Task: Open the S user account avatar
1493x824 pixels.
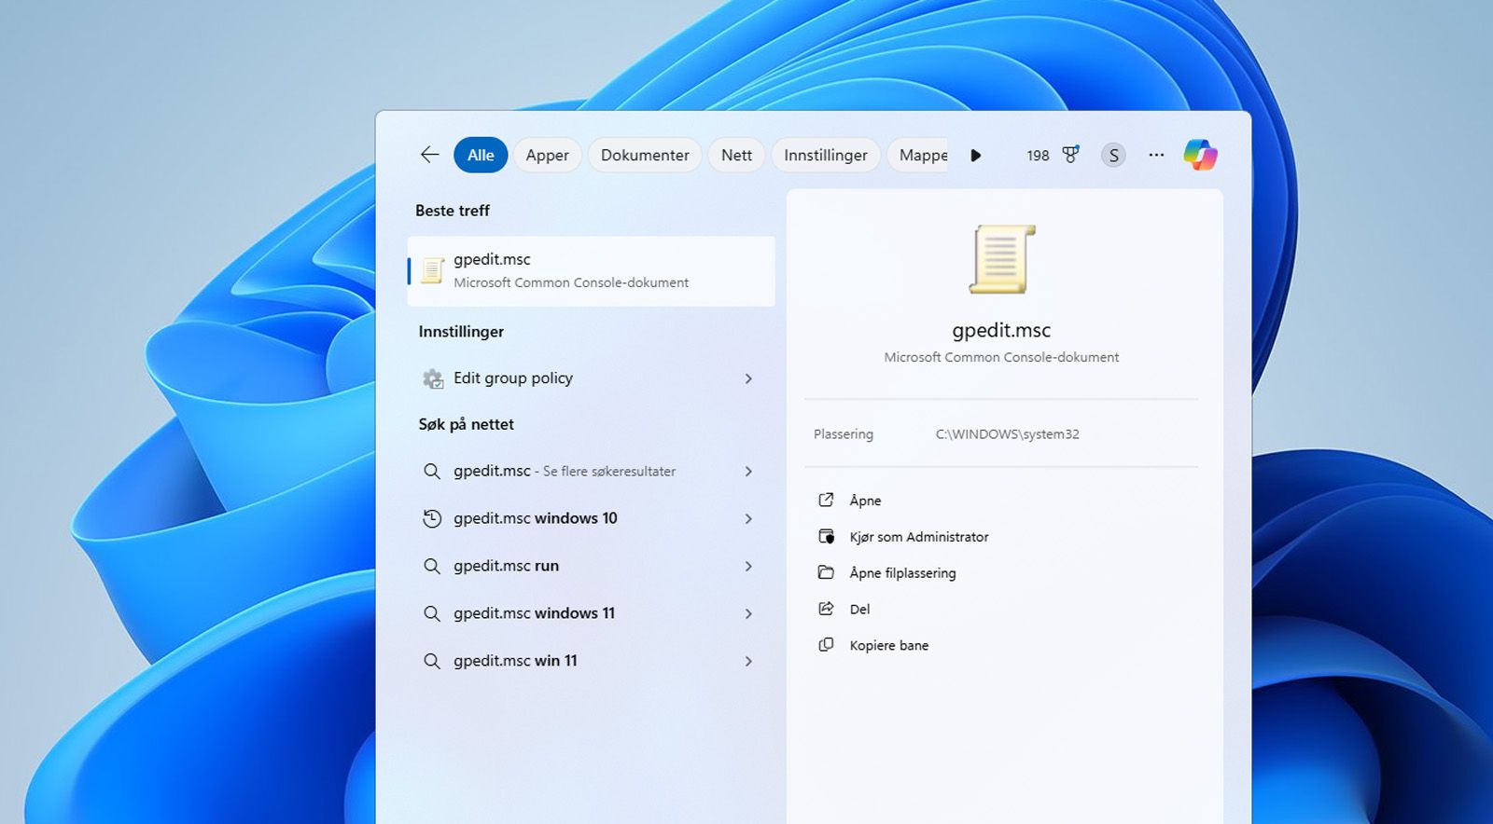Action: (x=1113, y=156)
